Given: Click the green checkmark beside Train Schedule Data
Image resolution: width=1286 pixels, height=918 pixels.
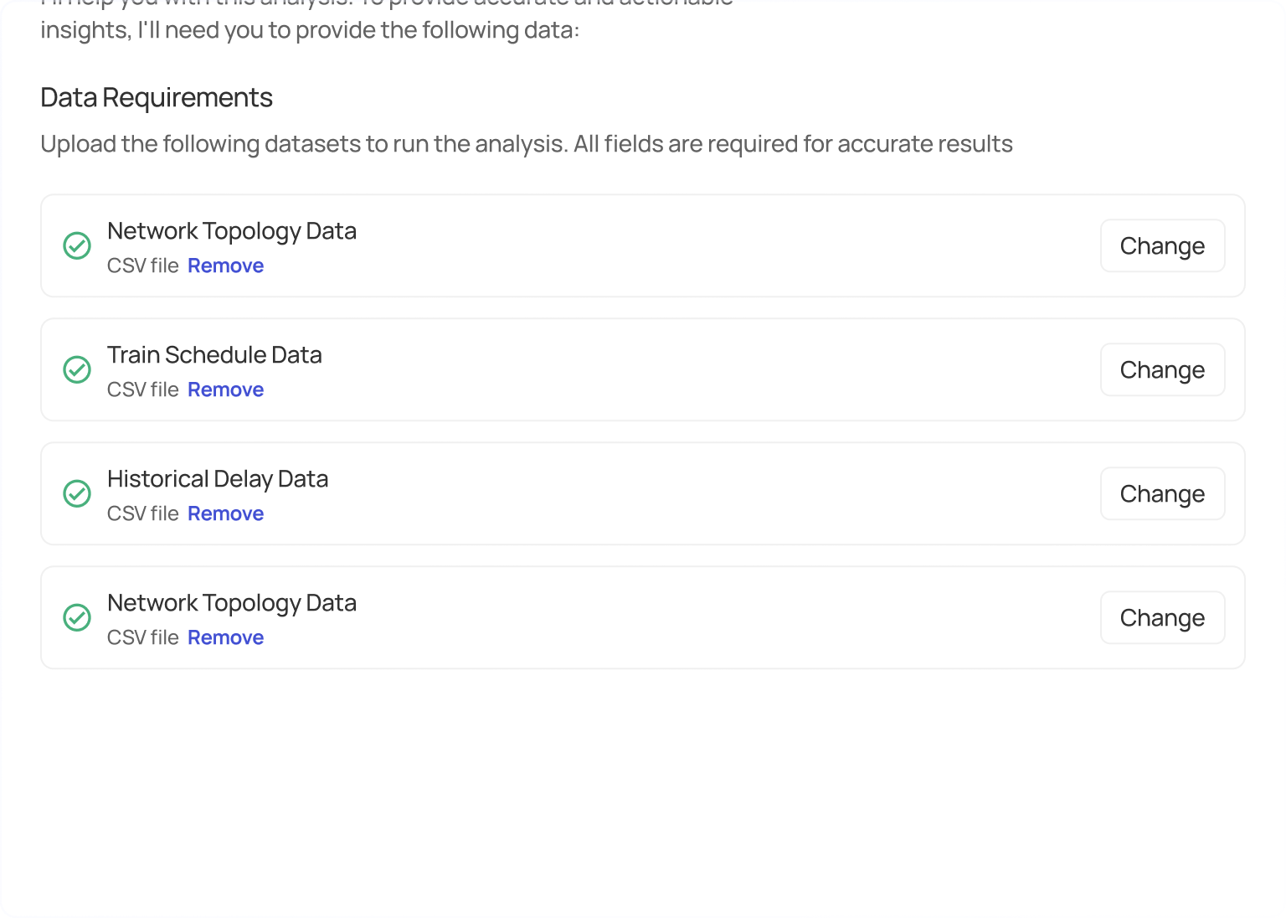Looking at the screenshot, I should (77, 369).
